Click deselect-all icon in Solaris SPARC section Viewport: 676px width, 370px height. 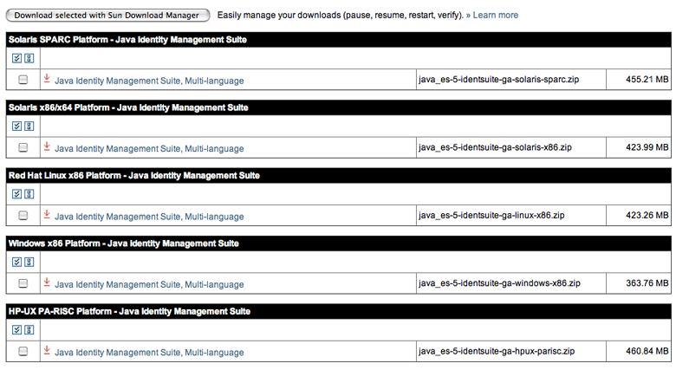[x=29, y=58]
